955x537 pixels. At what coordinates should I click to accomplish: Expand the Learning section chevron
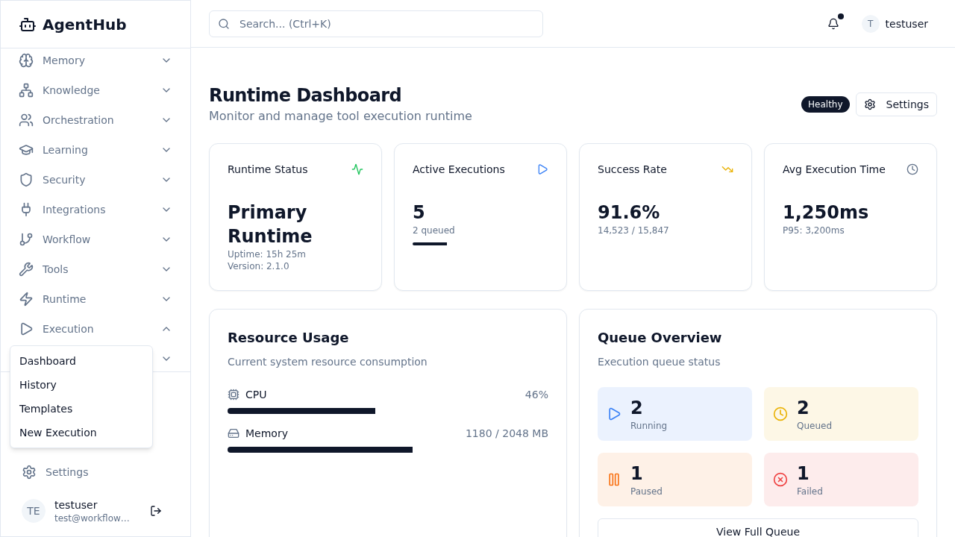[x=166, y=150]
